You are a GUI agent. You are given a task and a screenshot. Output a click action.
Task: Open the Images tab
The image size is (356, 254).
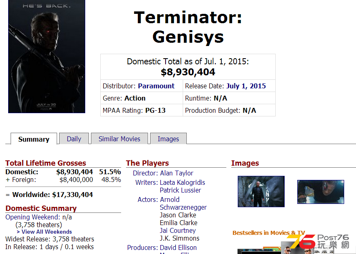[168, 139]
